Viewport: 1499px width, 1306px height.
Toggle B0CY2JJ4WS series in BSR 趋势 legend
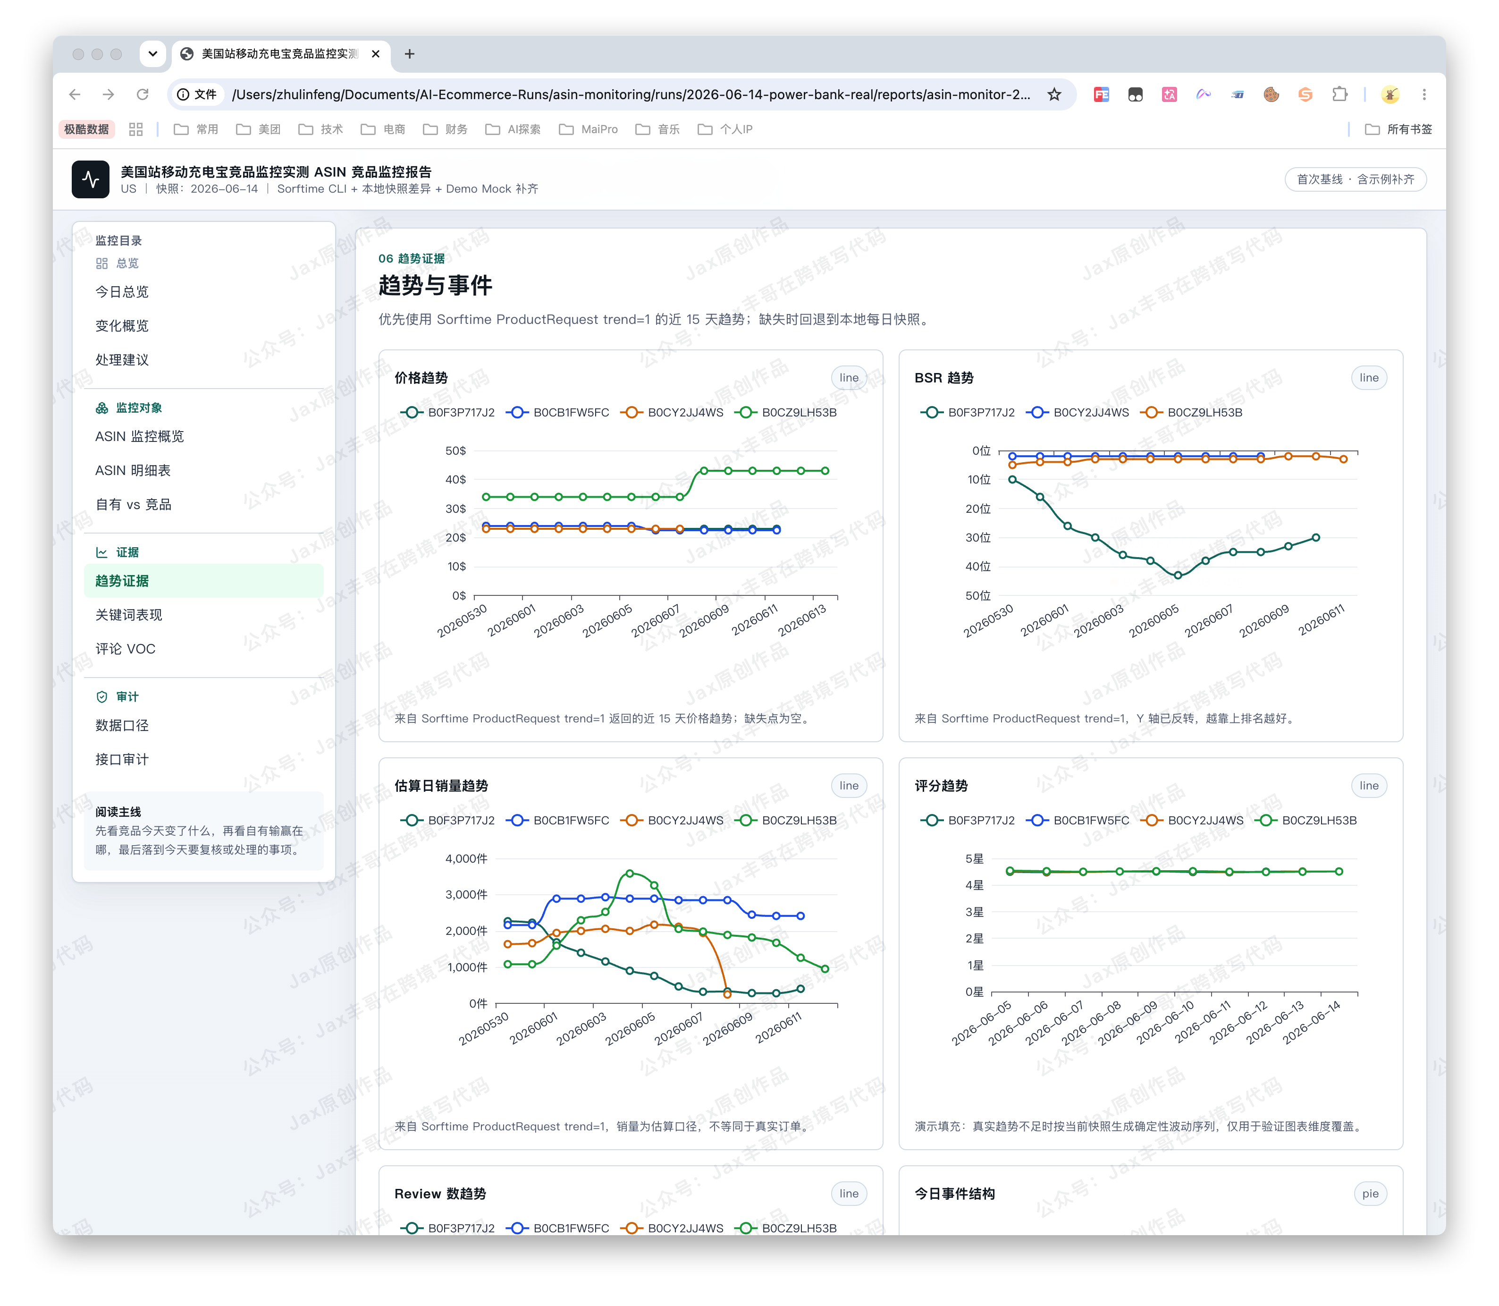[1077, 413]
